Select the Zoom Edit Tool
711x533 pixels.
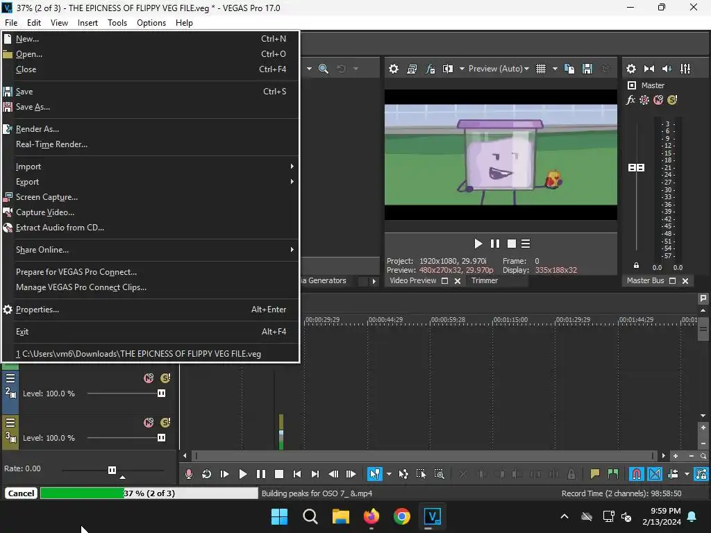pyautogui.click(x=439, y=474)
